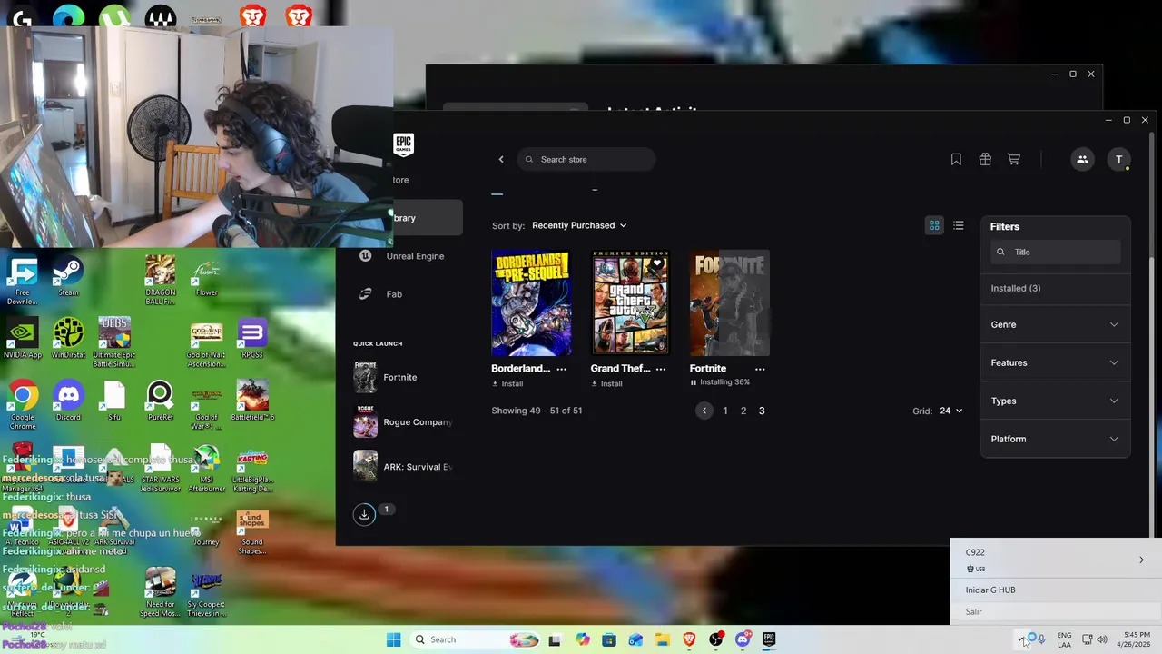1162x654 pixels.
Task: Open the NVIDIA App desktop shortcut
Action: point(23,339)
